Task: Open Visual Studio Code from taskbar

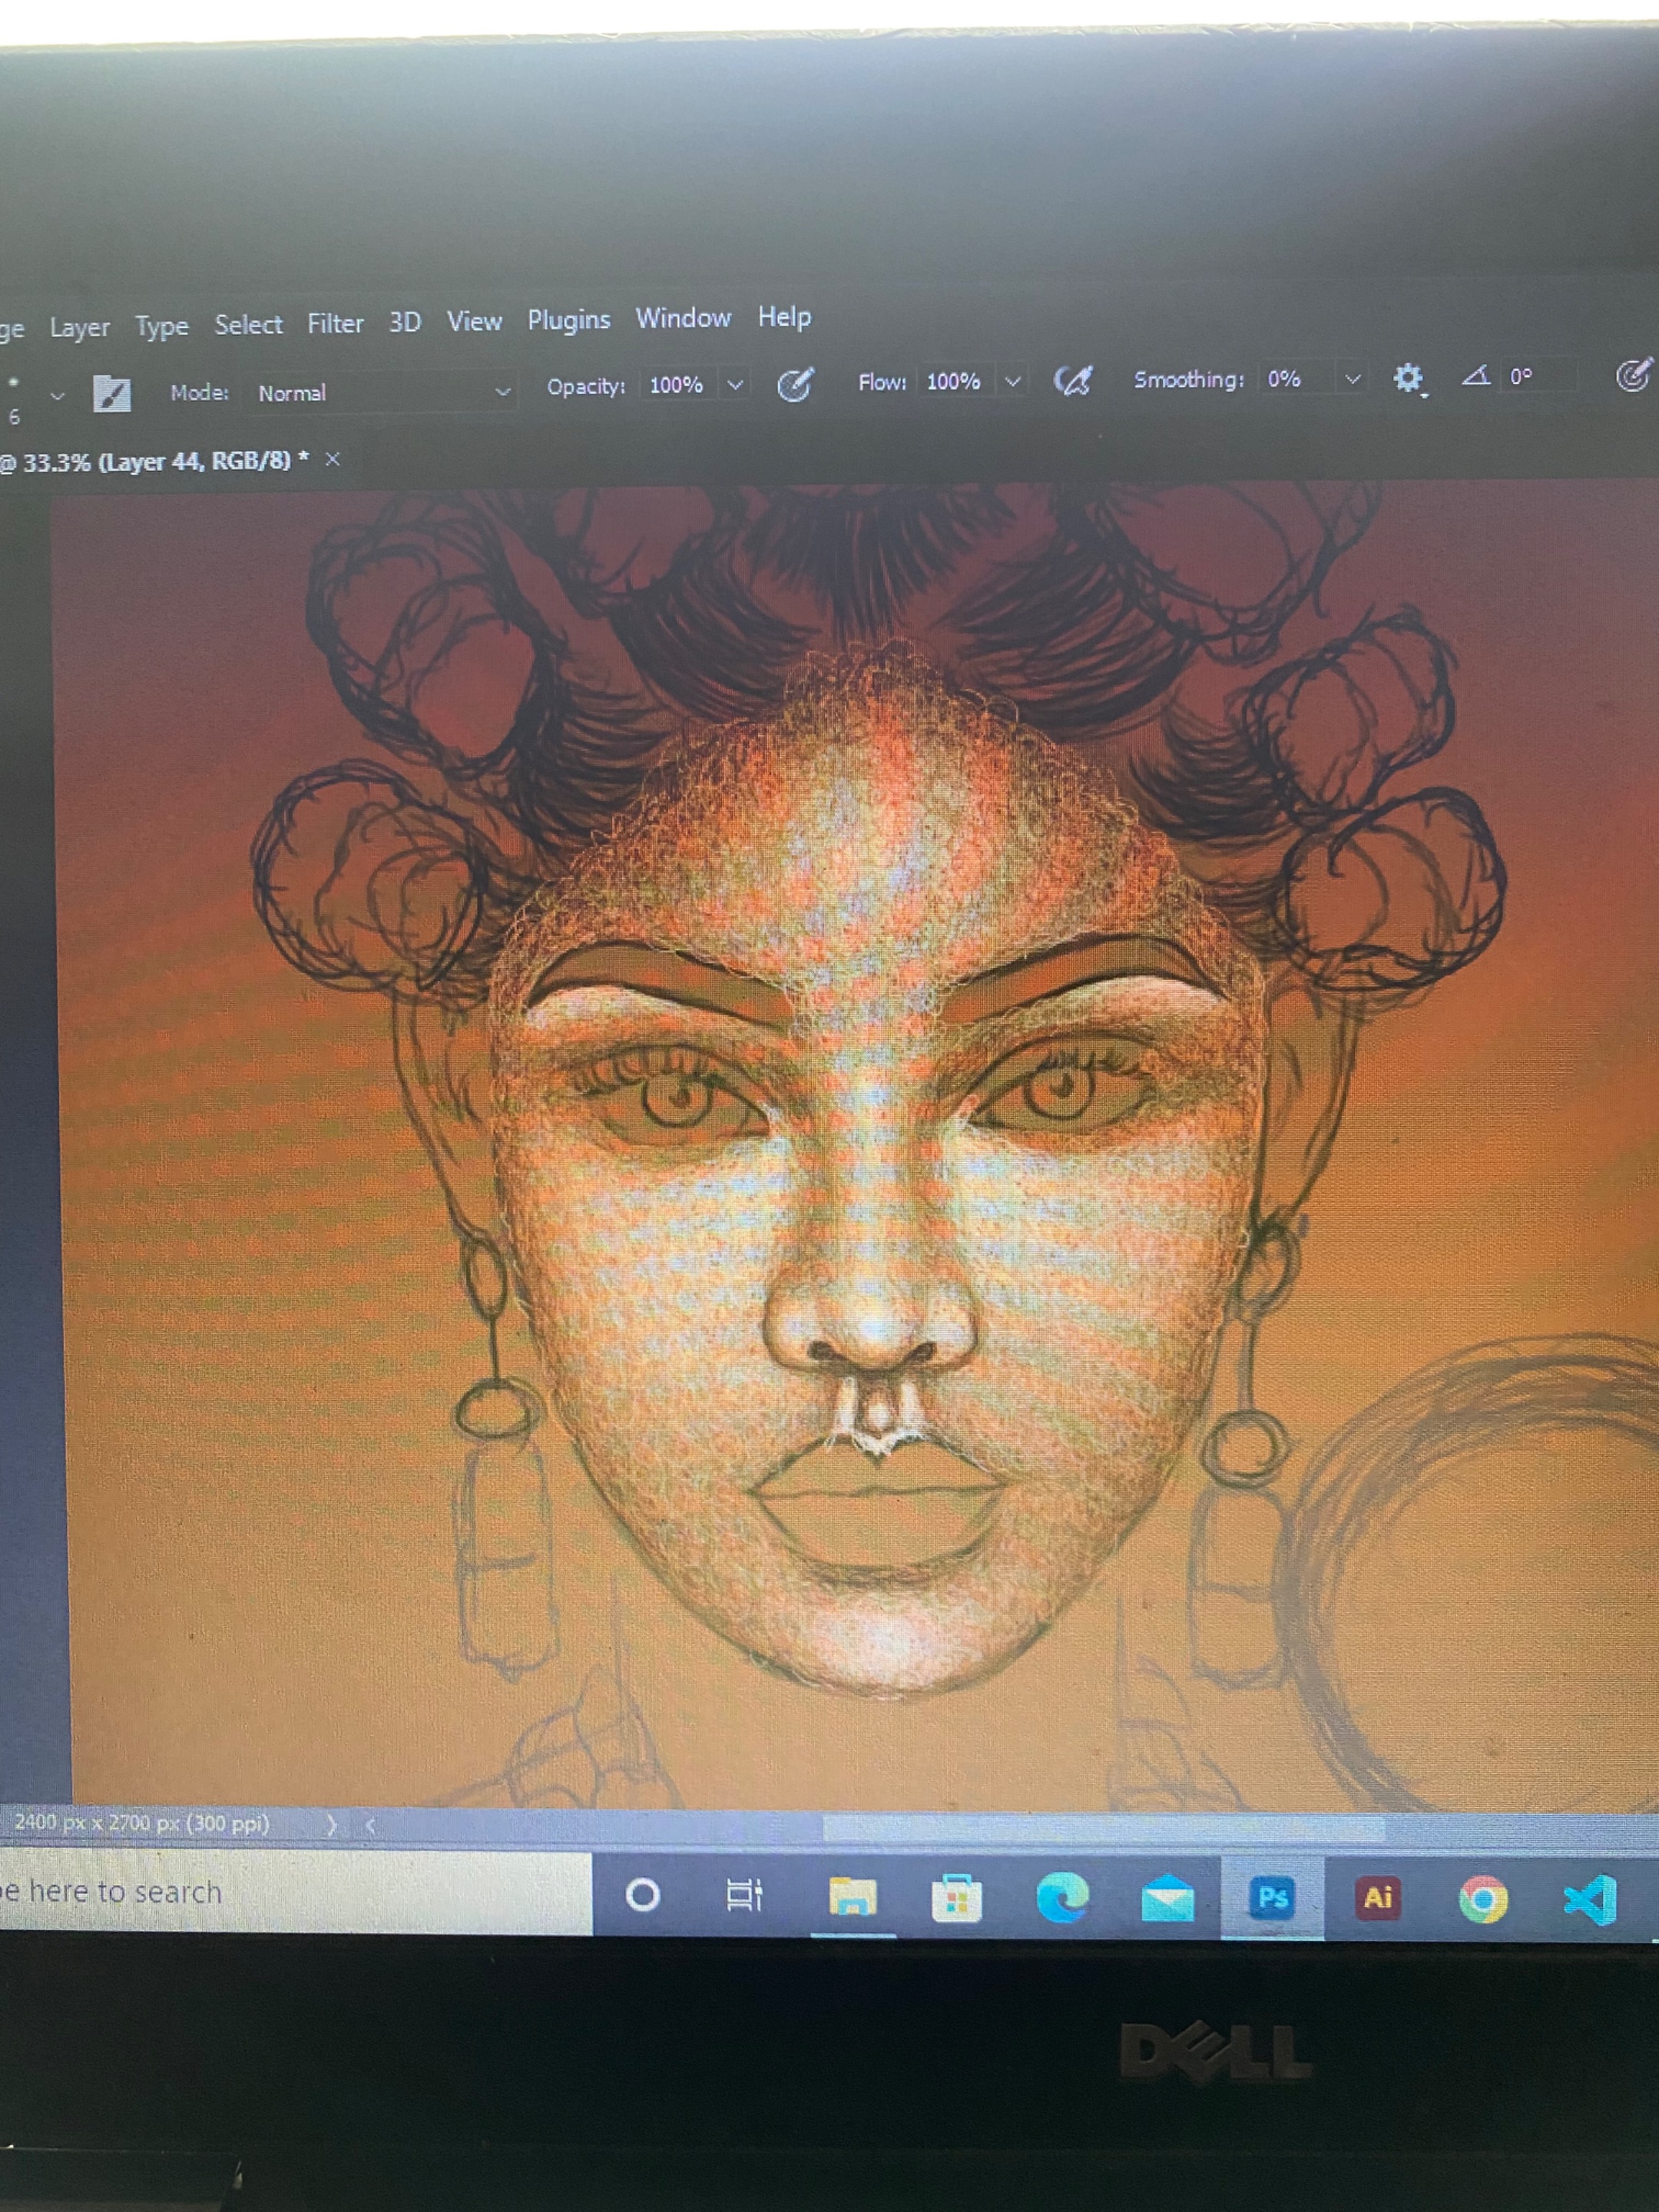Action: 1590,1899
